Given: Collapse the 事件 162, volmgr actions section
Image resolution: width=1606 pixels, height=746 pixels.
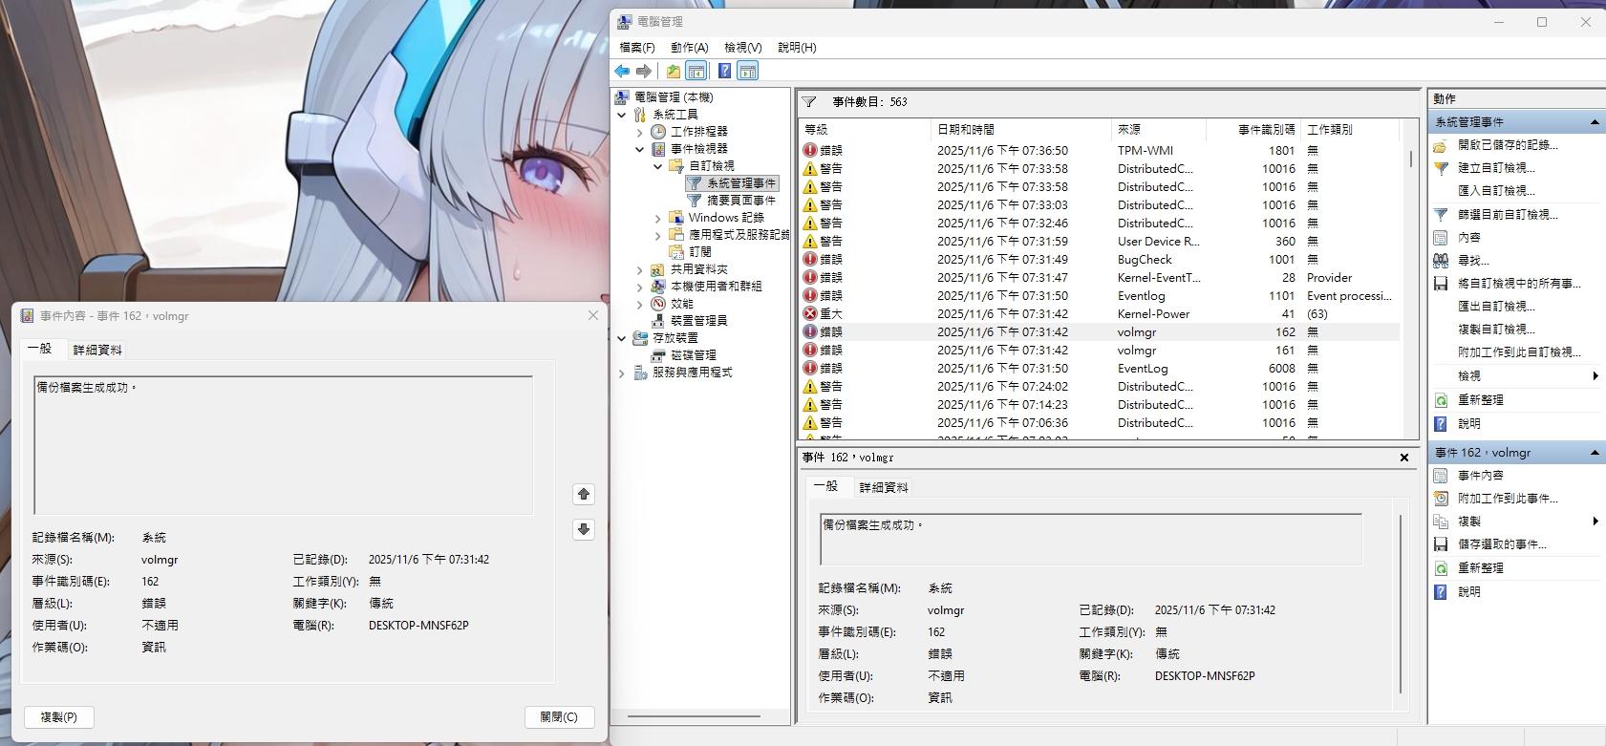Looking at the screenshot, I should (x=1595, y=453).
